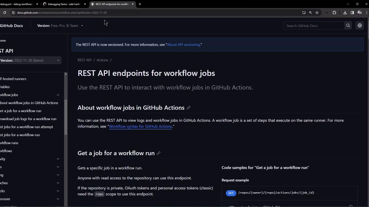
Task: Open List jobs for a workflow run sidebar item
Action: 20,135
